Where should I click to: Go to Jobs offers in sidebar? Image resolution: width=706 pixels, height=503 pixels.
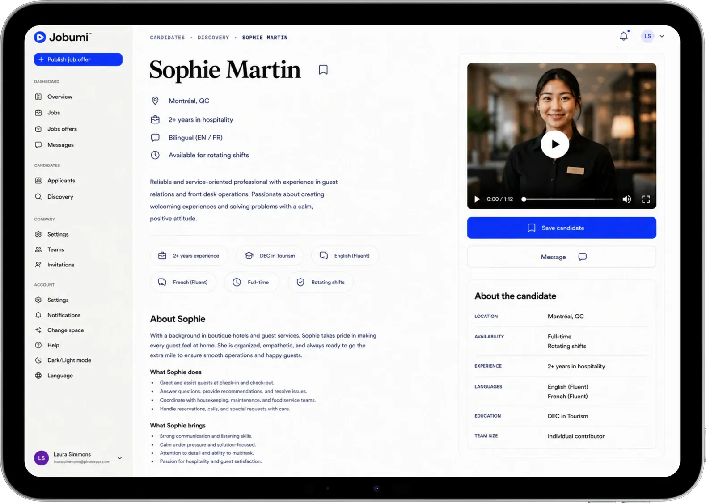62,129
